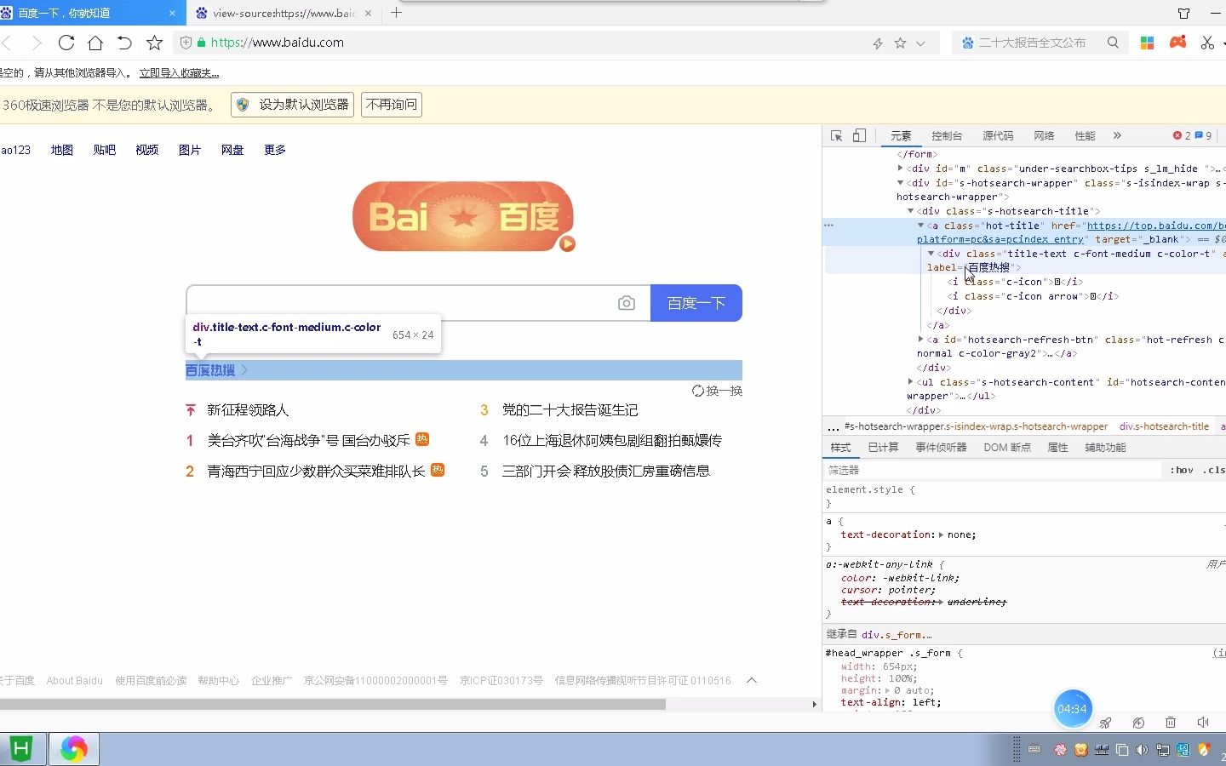This screenshot has width=1226, height=766.
Task: Click 换一换 refresh hot searches
Action: click(717, 391)
